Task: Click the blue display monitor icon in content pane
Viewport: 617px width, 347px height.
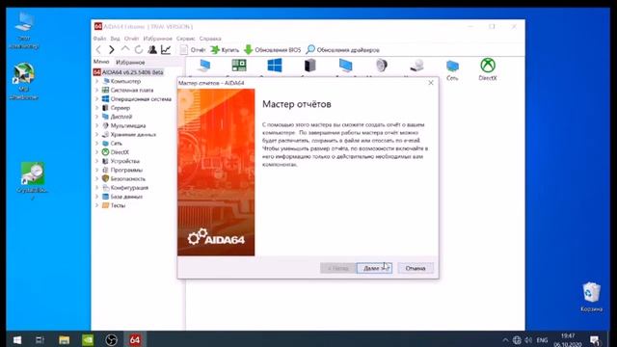Action: tap(345, 66)
